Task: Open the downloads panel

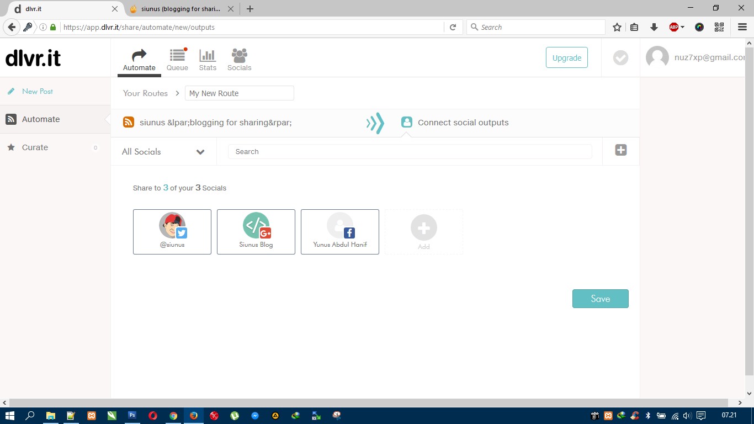Action: click(654, 27)
